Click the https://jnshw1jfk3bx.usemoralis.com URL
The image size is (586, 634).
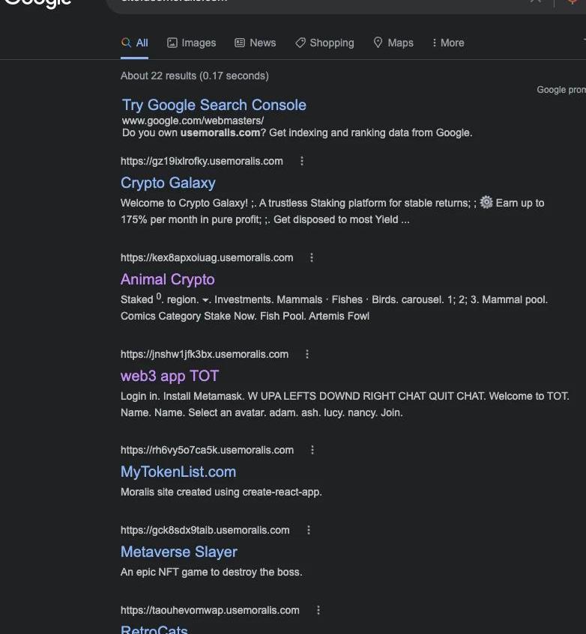pyautogui.click(x=205, y=354)
